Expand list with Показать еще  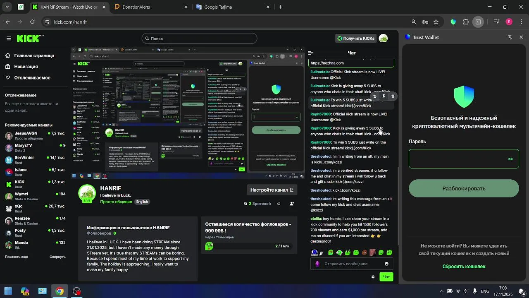(17, 257)
